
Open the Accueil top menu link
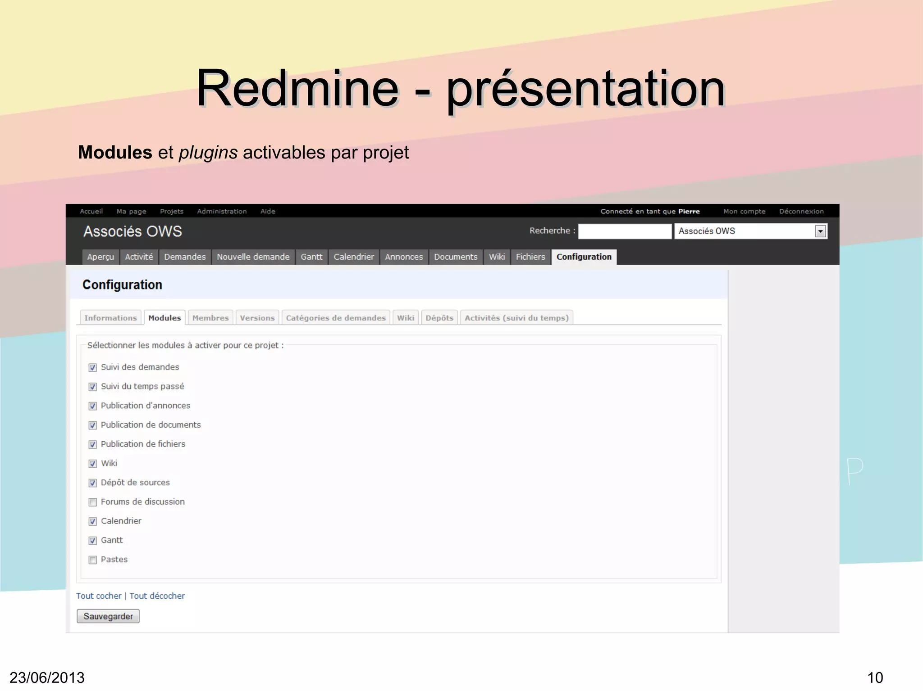[91, 211]
